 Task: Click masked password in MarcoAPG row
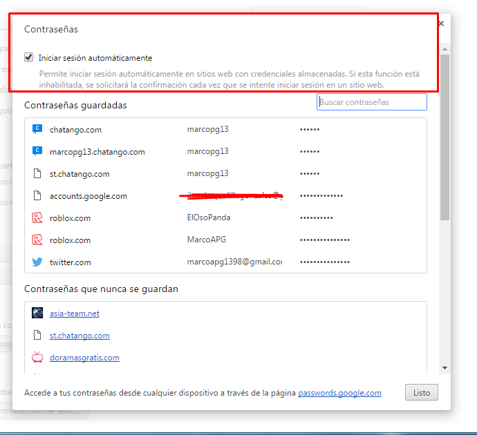(325, 240)
